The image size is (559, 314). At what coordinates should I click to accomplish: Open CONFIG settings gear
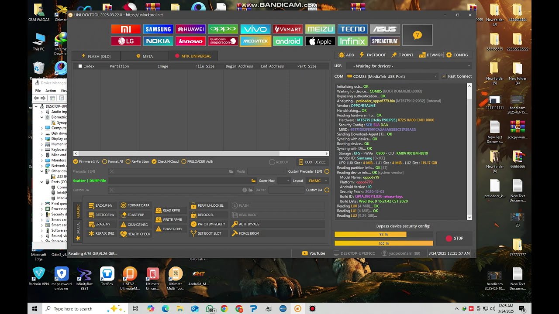[457, 55]
